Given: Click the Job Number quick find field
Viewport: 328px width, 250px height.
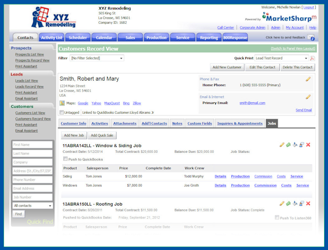Looking at the screenshot, I should pyautogui.click(x=32, y=197).
